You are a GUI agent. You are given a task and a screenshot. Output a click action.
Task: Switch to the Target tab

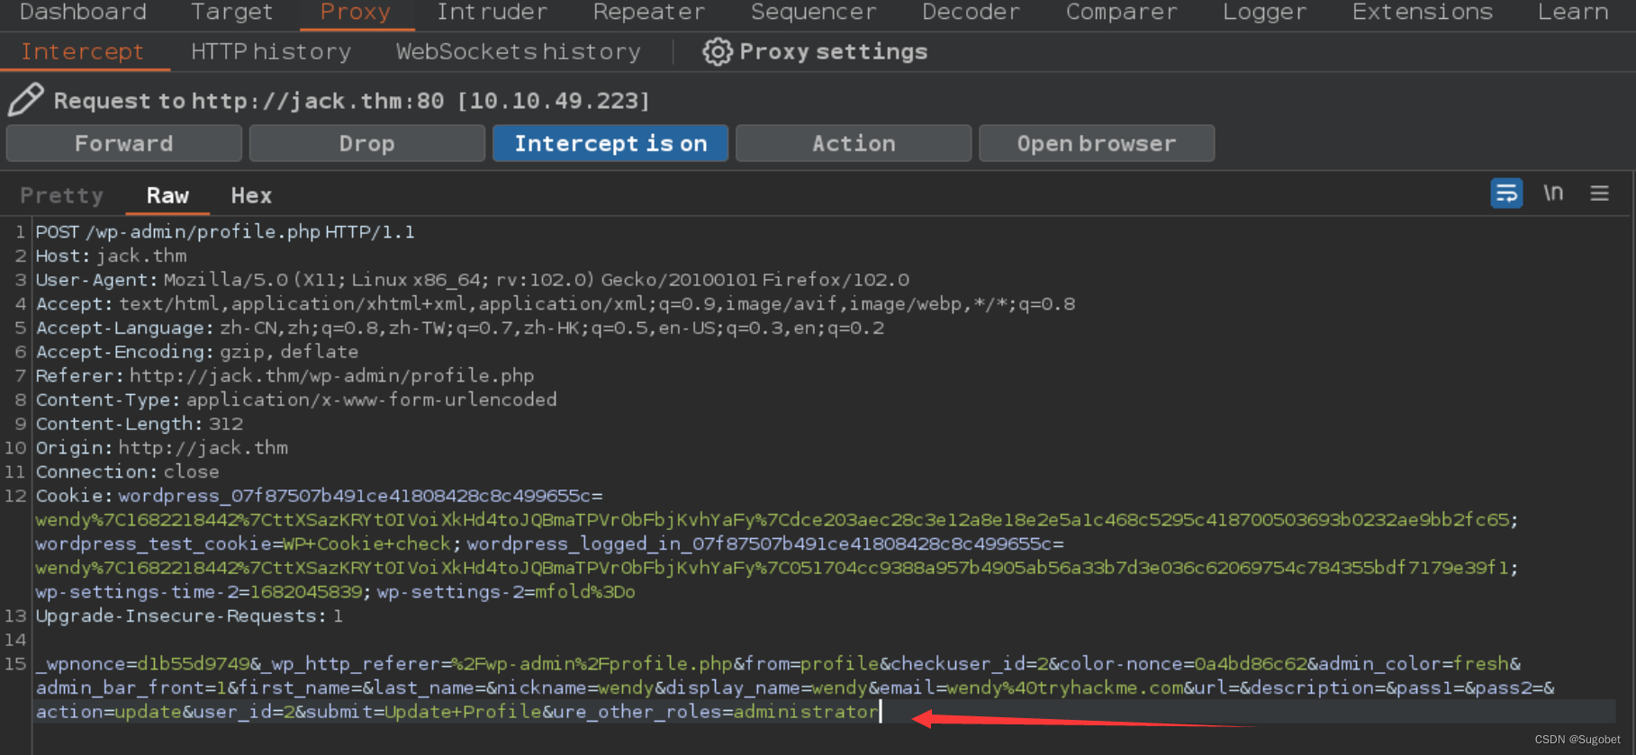click(x=231, y=12)
